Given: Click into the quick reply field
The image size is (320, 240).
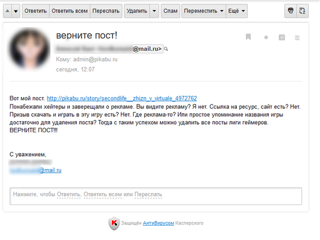Looking at the screenshot, I should tap(156, 195).
